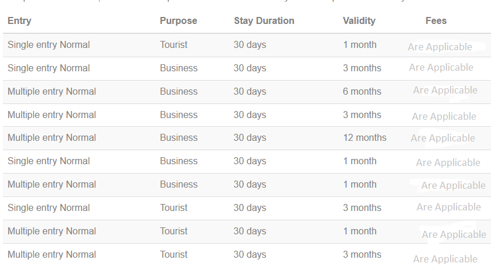Select the 12 months validity cell
Screen dimensions: 491x277
[x=364, y=138]
